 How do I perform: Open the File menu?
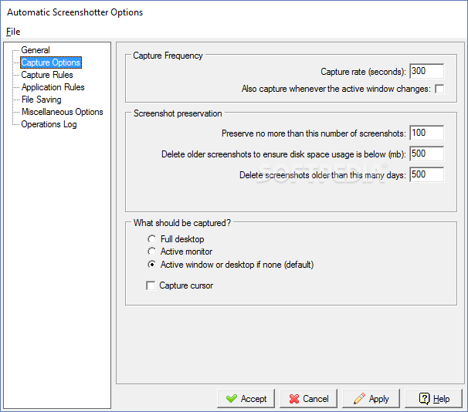coord(13,32)
